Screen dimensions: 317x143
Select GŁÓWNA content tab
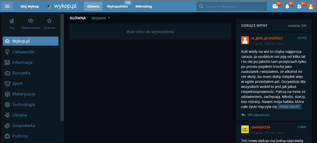pyautogui.click(x=78, y=18)
